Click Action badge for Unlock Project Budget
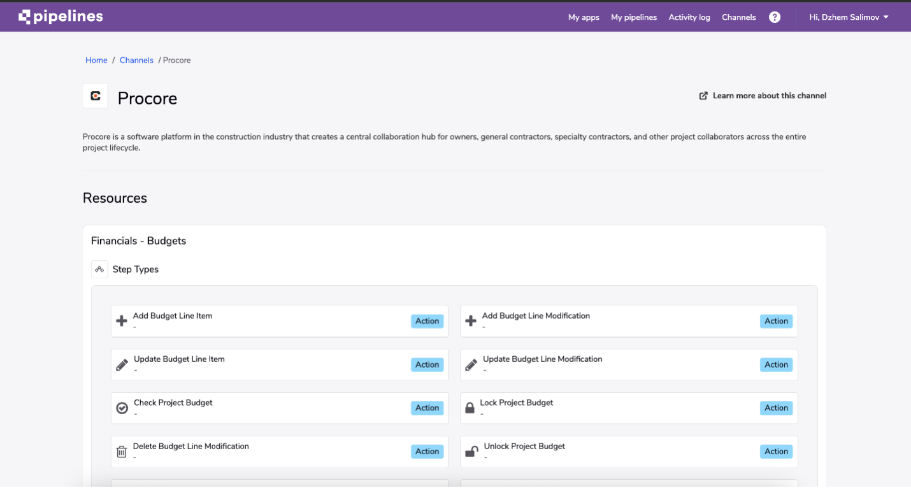 tap(777, 451)
